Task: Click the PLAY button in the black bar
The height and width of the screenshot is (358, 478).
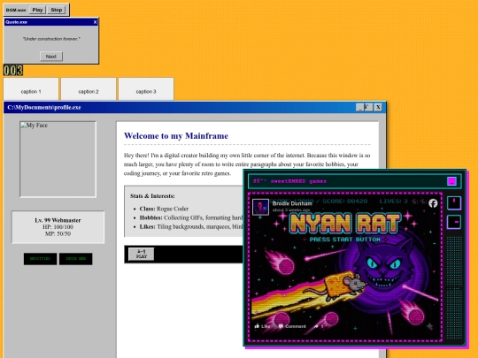Action: 141,254
